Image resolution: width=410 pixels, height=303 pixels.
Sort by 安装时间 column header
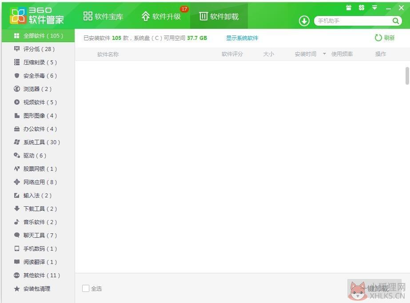coord(306,54)
